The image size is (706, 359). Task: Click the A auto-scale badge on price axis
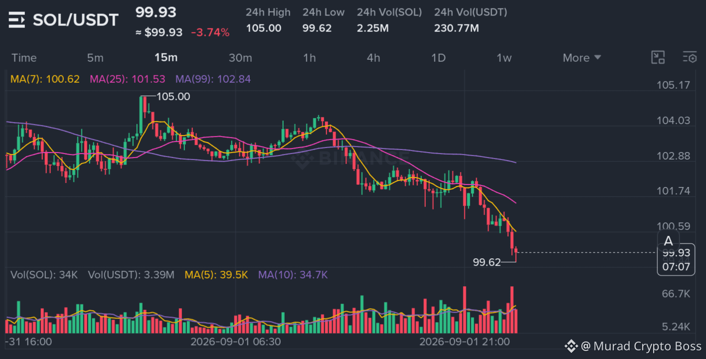coord(668,242)
